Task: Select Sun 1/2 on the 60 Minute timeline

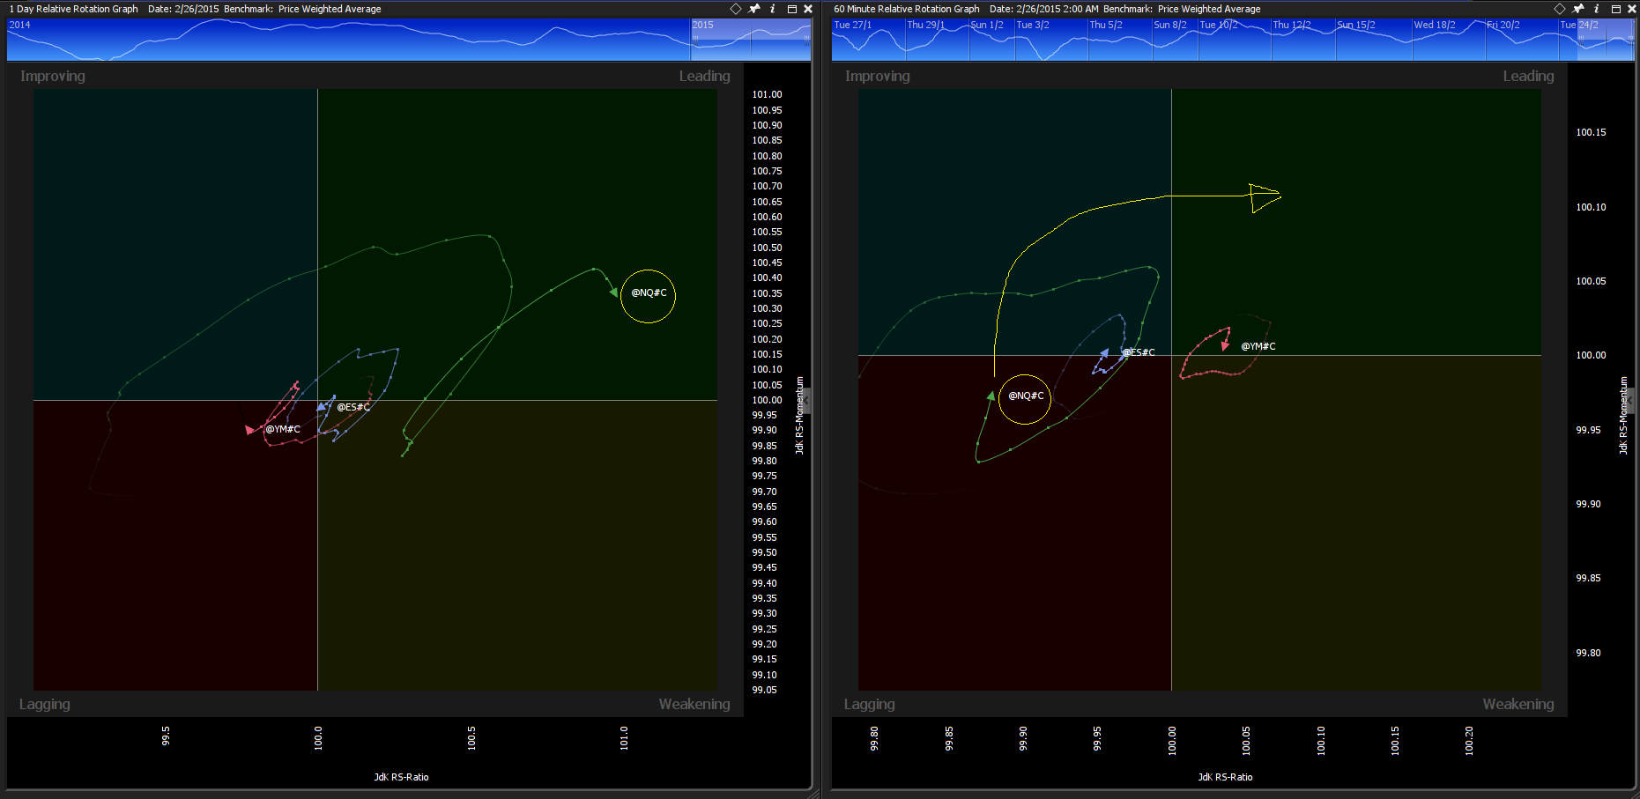Action: point(987,25)
